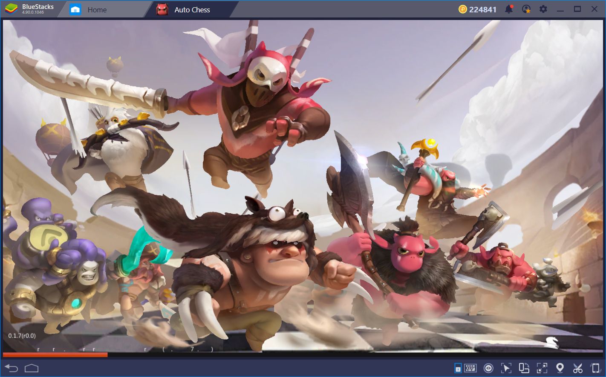This screenshot has height=377, width=606.
Task: Open the set location pin
Action: [x=560, y=368]
